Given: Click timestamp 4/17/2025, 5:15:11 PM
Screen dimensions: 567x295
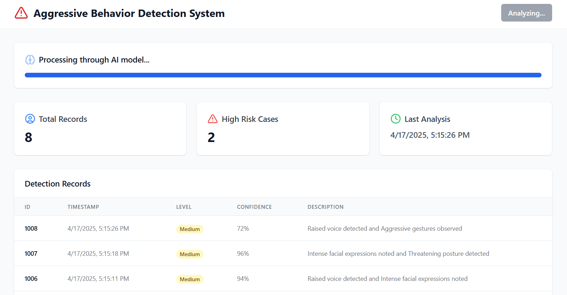Looking at the screenshot, I should pyautogui.click(x=98, y=279).
